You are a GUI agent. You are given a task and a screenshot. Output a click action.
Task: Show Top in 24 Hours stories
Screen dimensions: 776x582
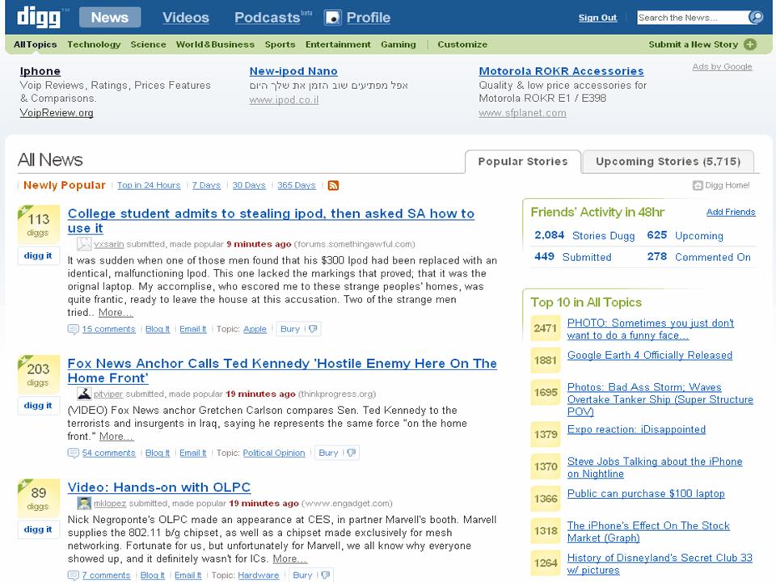[x=149, y=186]
